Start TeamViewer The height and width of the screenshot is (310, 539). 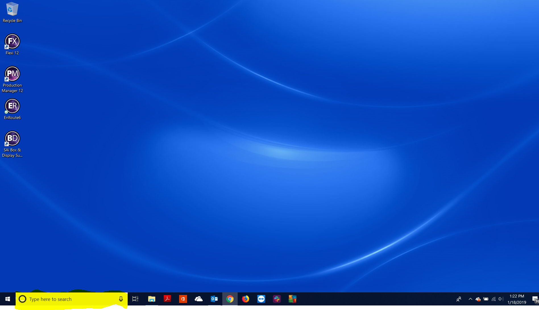point(261,299)
